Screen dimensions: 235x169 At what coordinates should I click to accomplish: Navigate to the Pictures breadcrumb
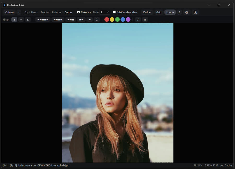pyautogui.click(x=56, y=12)
